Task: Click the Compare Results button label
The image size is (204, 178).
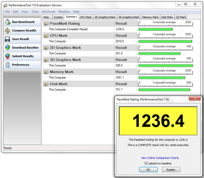Action: tap(24, 31)
